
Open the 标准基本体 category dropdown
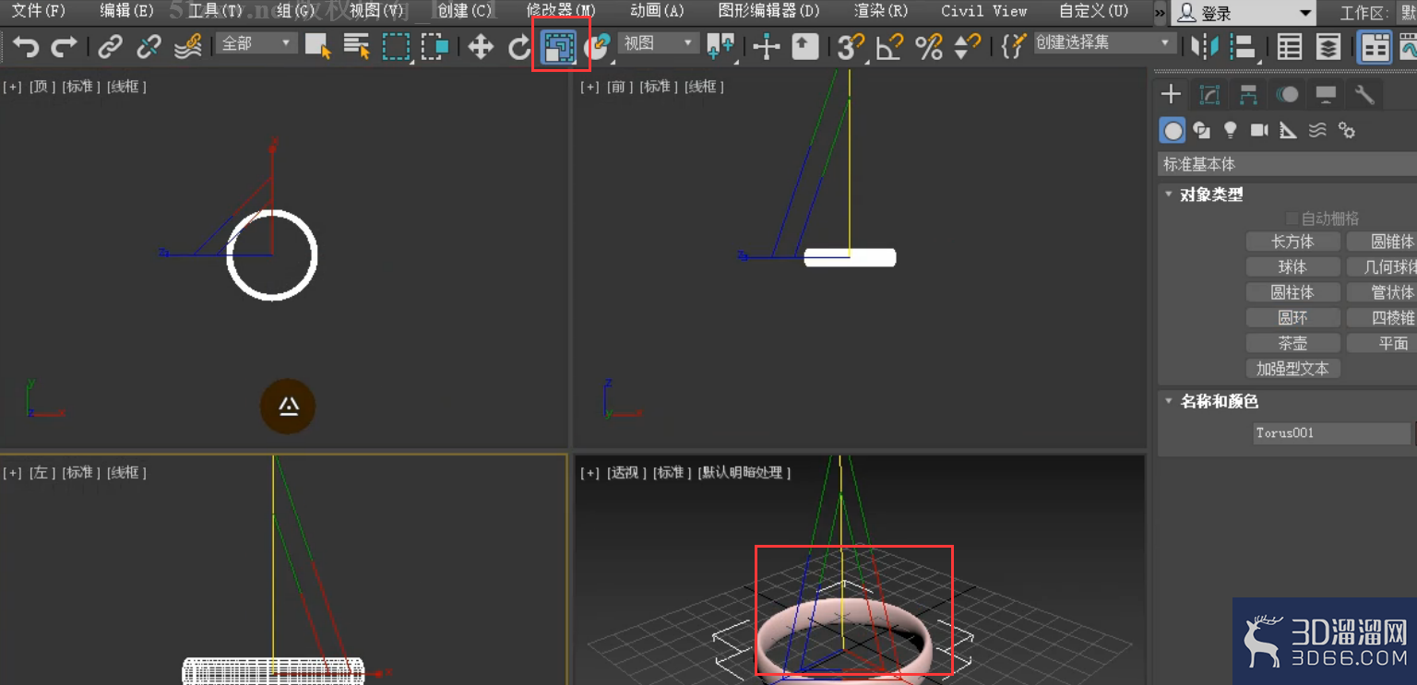(x=1287, y=164)
